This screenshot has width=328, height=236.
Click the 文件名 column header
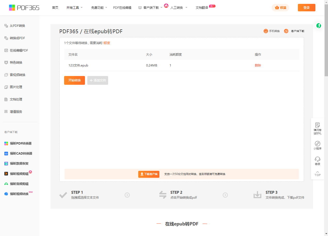coord(73,55)
